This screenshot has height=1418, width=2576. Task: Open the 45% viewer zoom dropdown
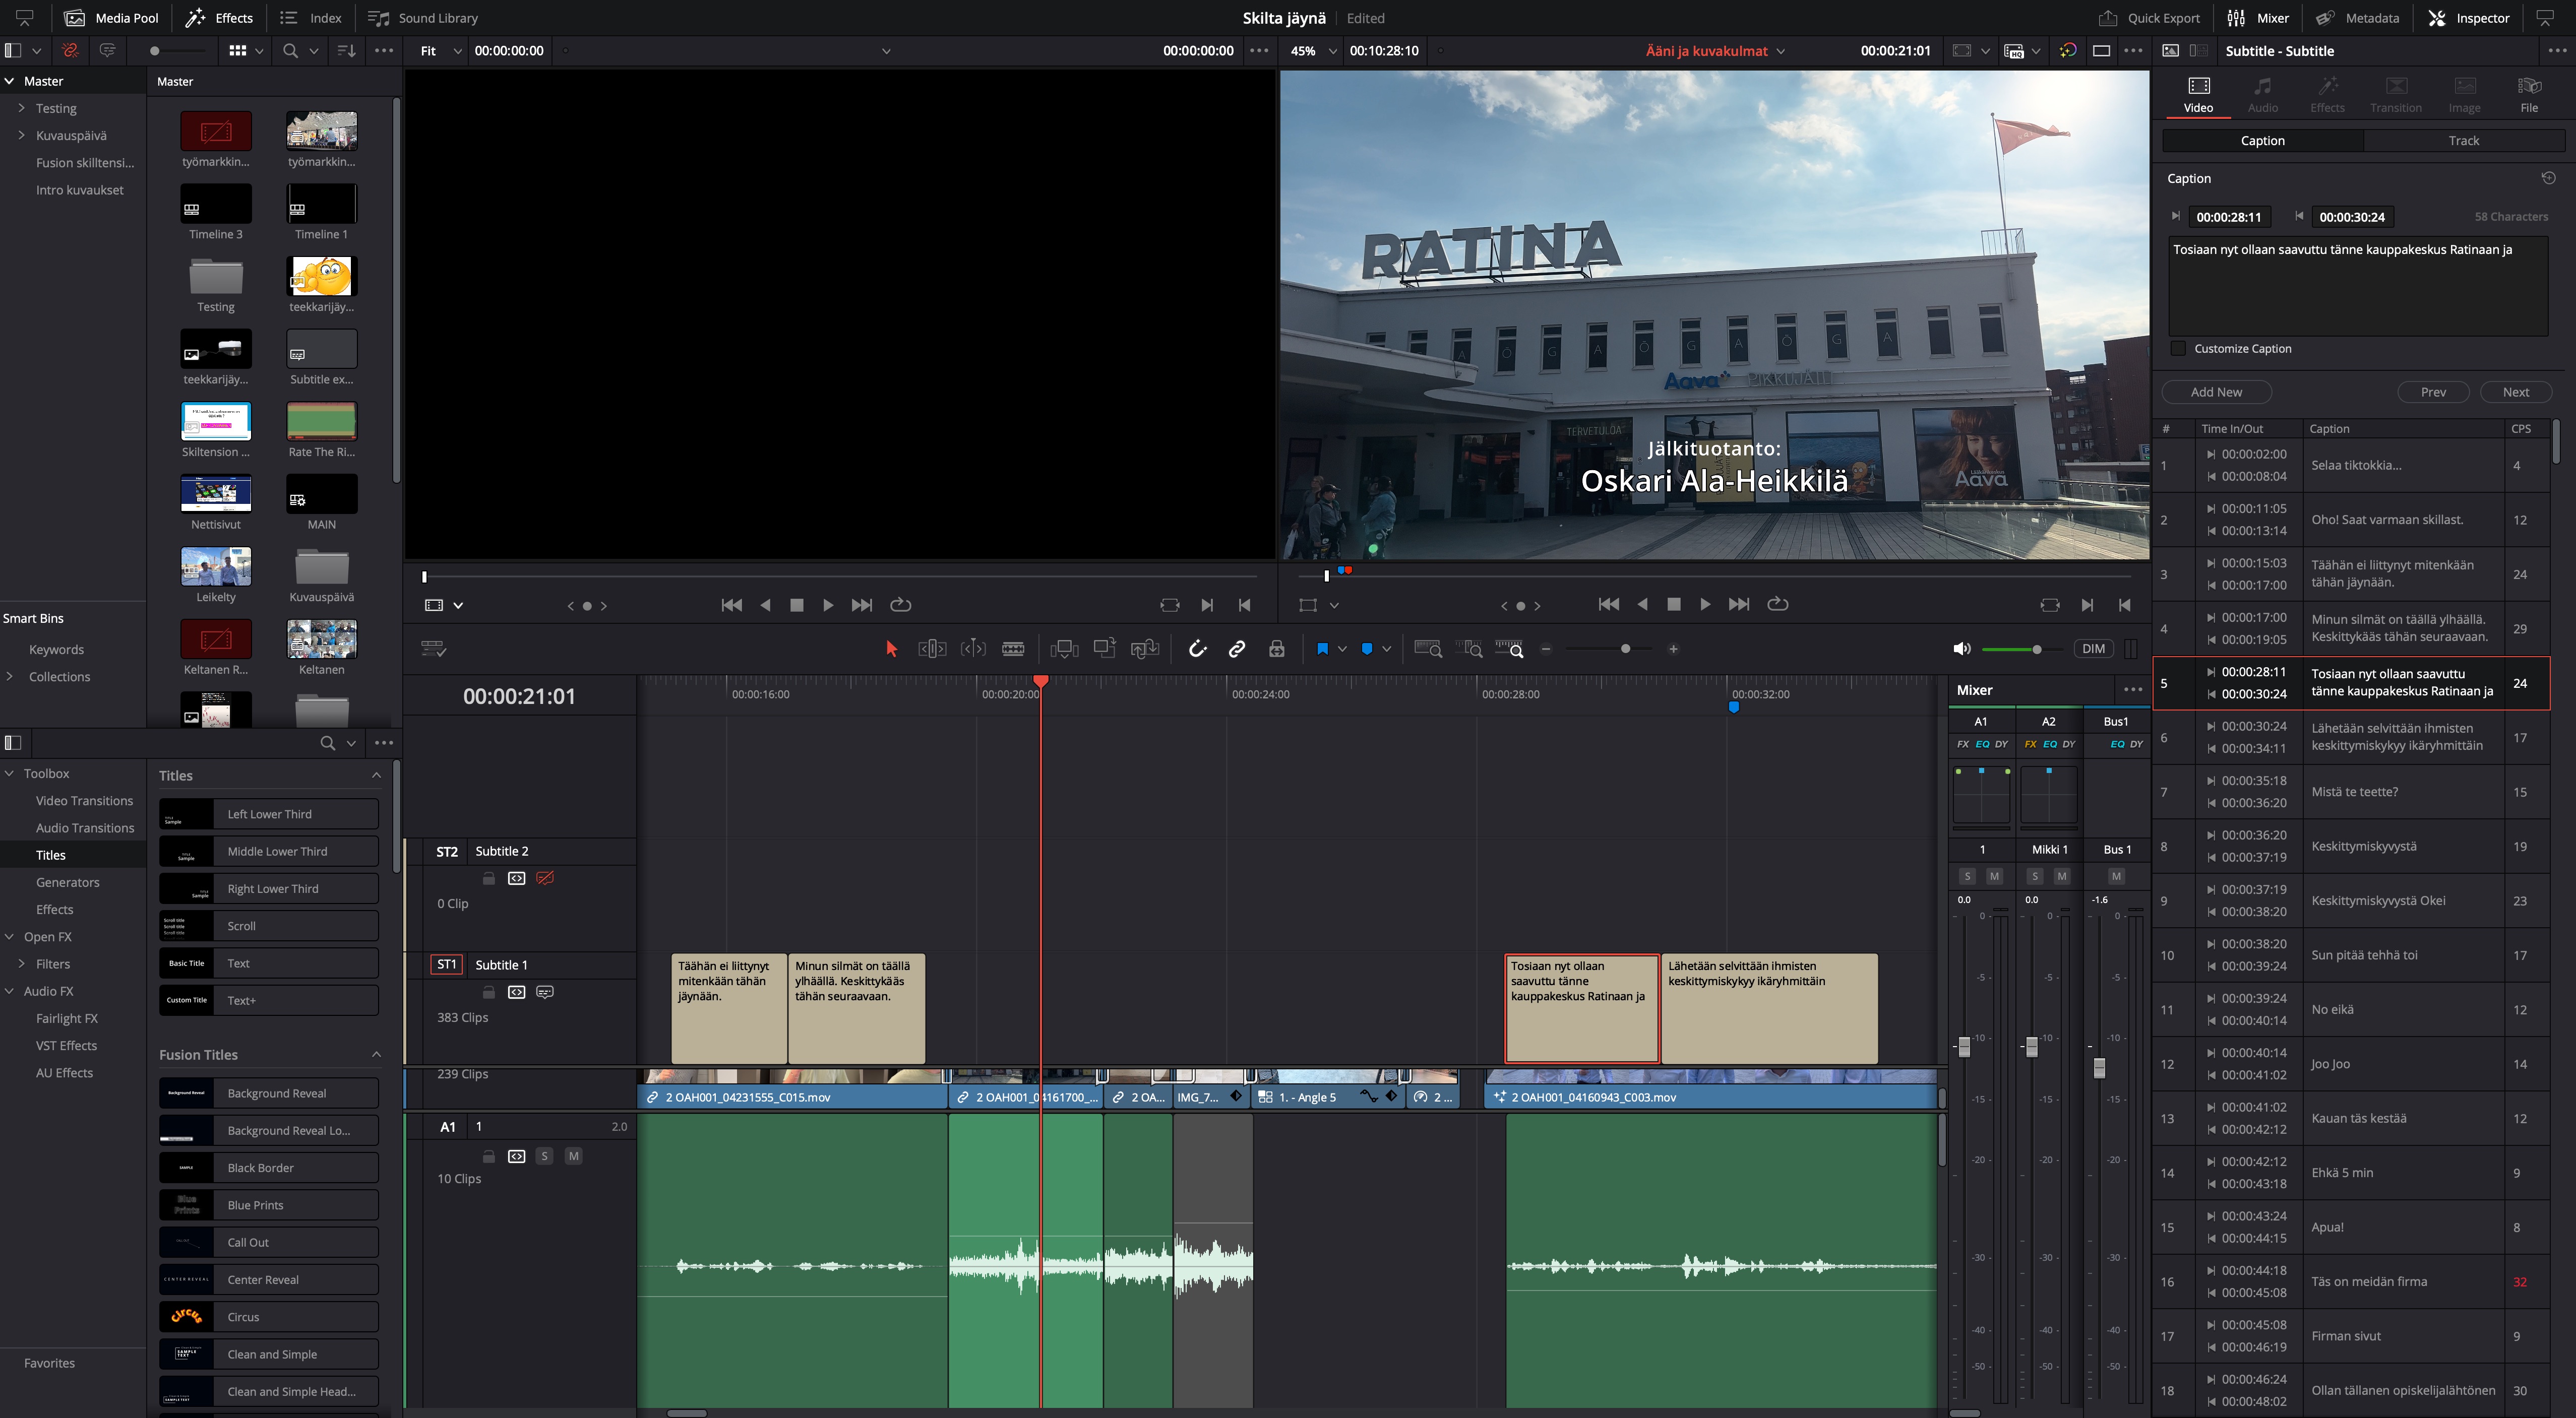1313,51
